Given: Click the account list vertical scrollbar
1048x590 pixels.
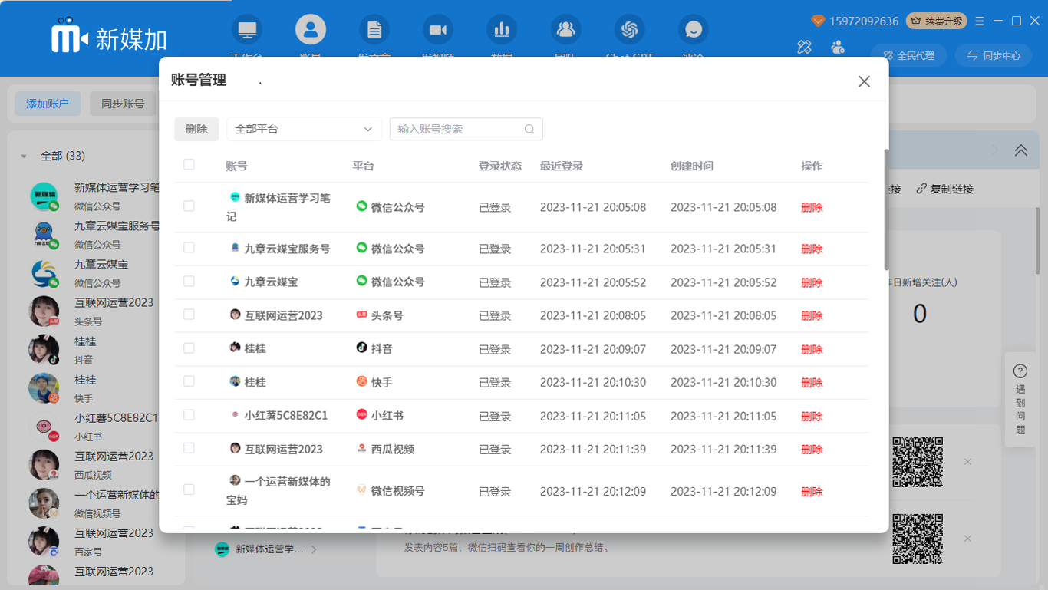Looking at the screenshot, I should click(x=887, y=209).
